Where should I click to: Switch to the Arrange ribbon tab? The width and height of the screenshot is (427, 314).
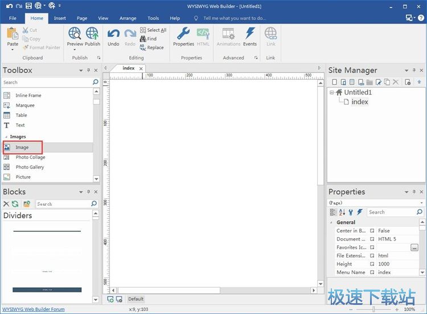point(128,18)
